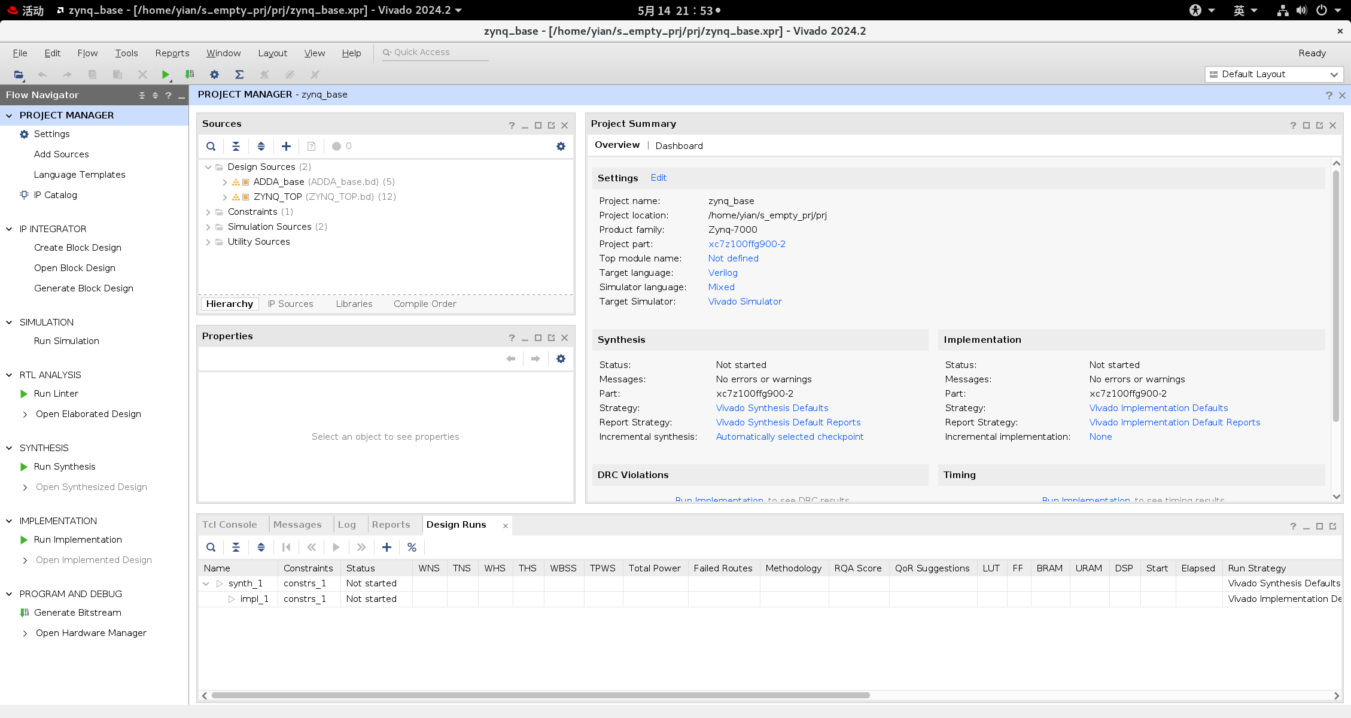This screenshot has width=1351, height=718.
Task: Click the Sigma reports toolbar icon
Action: [x=239, y=75]
